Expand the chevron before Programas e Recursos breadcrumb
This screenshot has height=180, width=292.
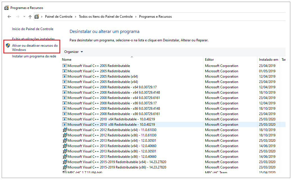click(136, 17)
